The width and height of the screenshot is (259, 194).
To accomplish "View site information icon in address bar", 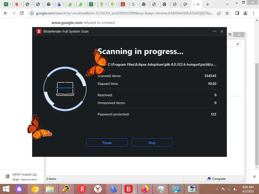I will click(x=32, y=13).
